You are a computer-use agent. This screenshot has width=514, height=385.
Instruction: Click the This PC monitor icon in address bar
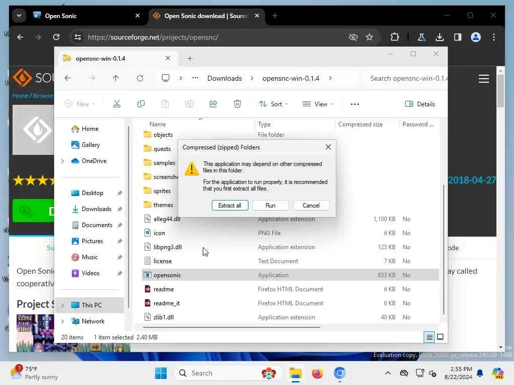(x=166, y=78)
